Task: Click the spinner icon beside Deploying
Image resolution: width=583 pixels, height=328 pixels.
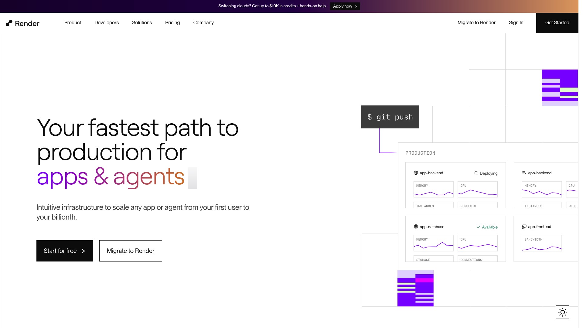Action: point(476,173)
